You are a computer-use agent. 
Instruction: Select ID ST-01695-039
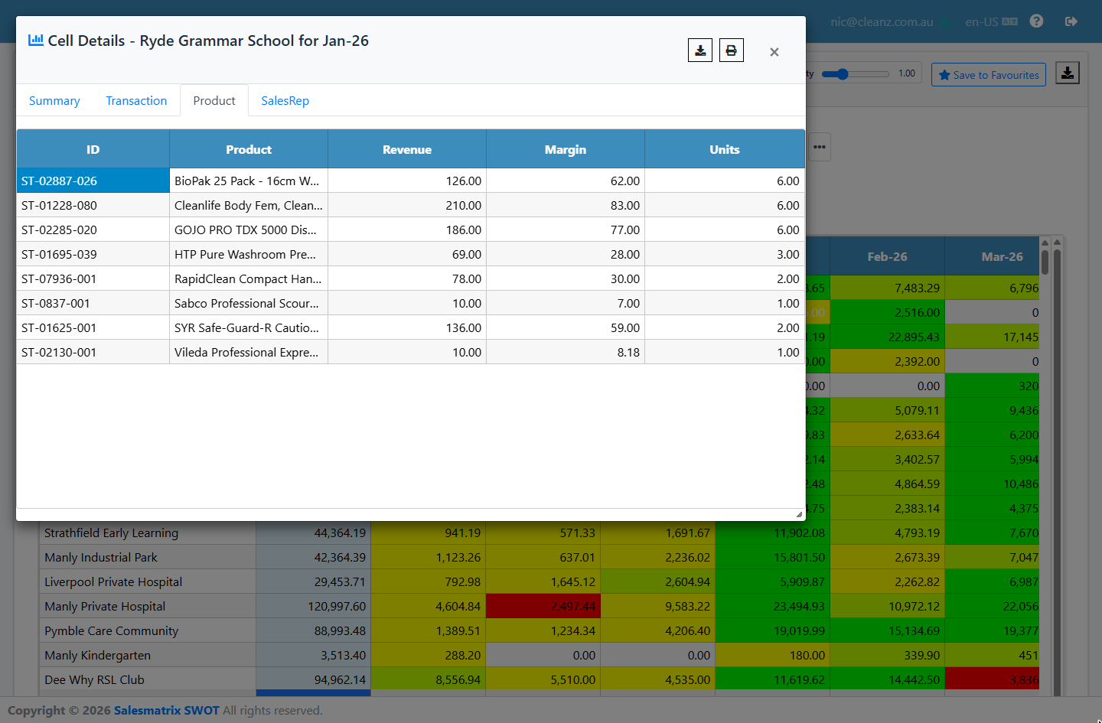click(93, 254)
